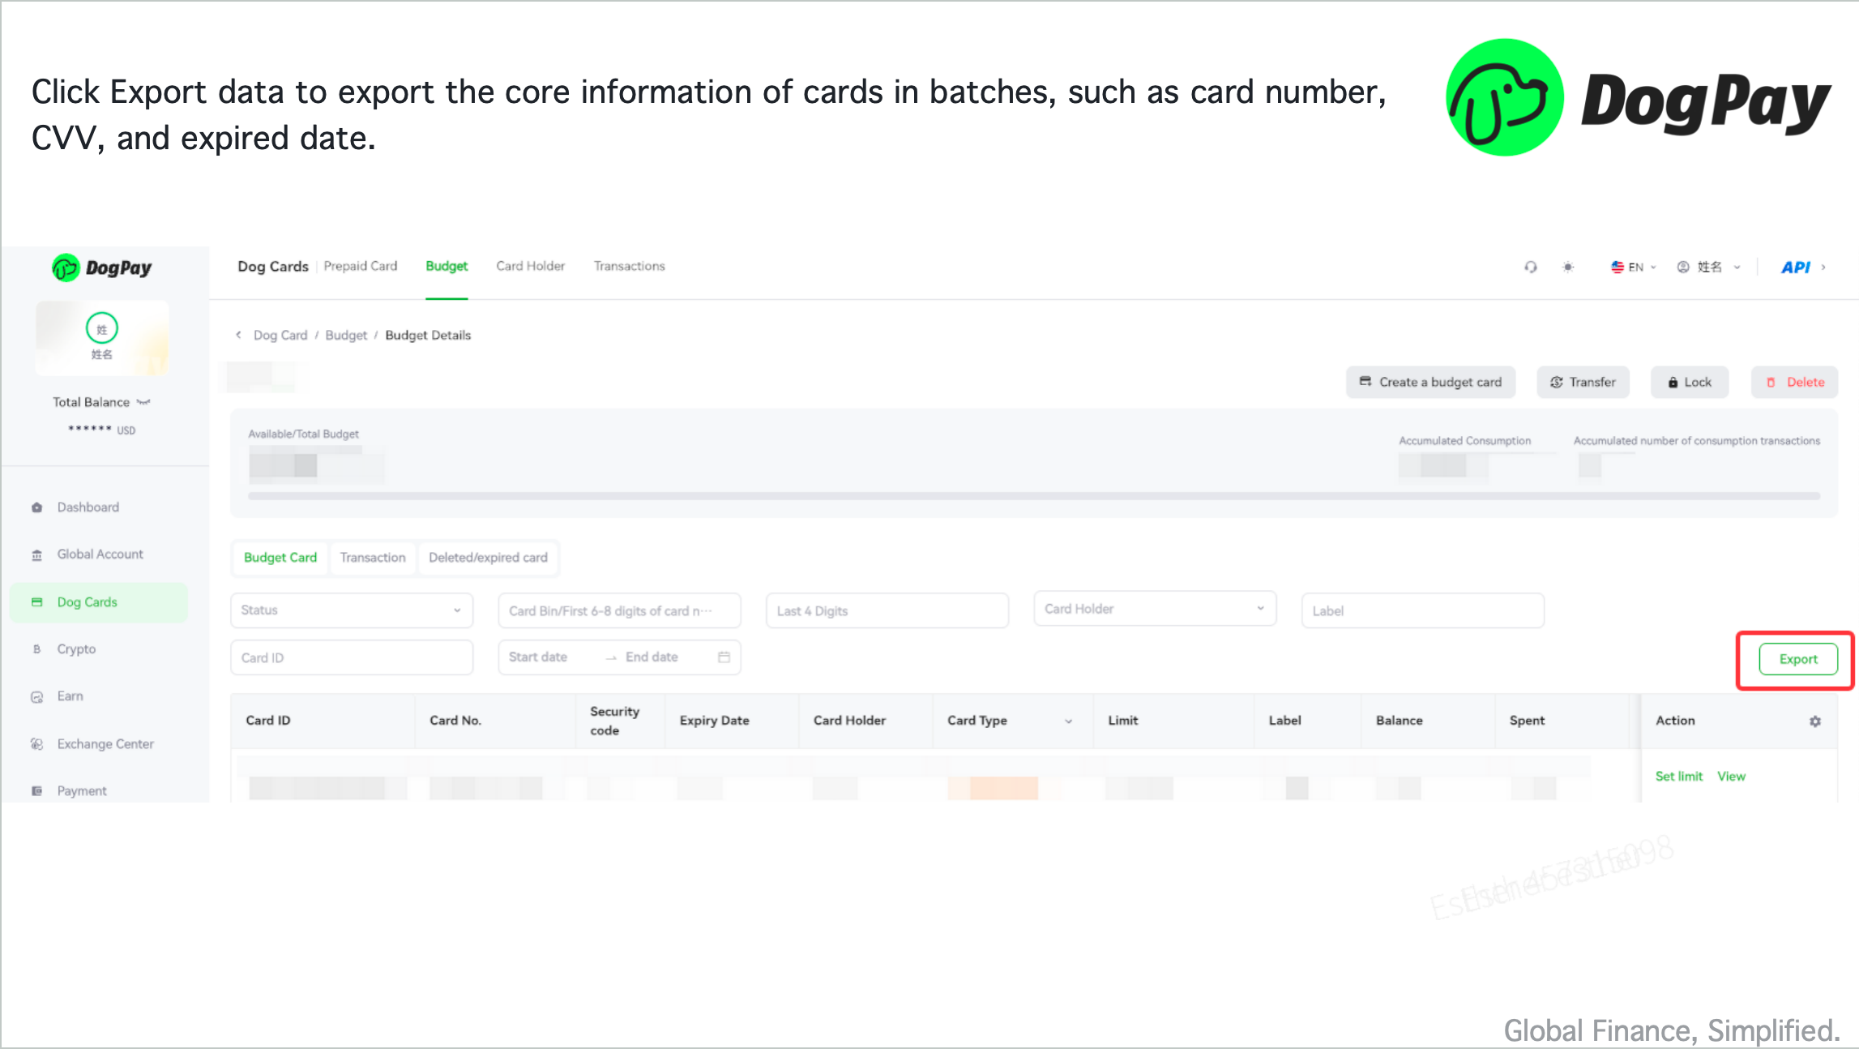The image size is (1859, 1049).
Task: Click the Last 4 Digits field
Action: click(887, 610)
